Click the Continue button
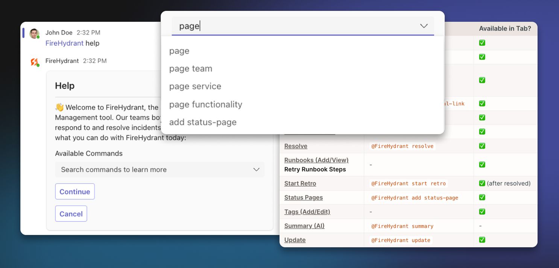Viewport: 559px width, 268px height. coord(75,191)
